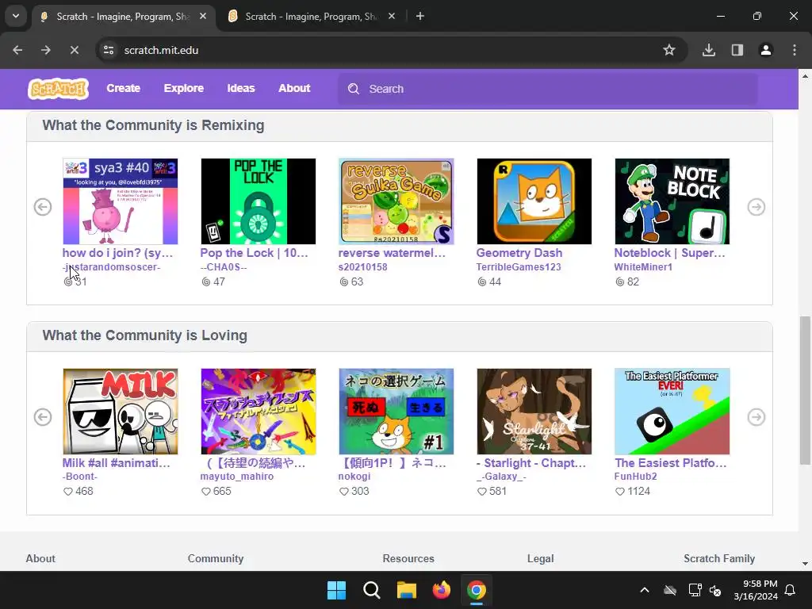Open the Windows Start menu
This screenshot has height=609, width=812.
336,590
